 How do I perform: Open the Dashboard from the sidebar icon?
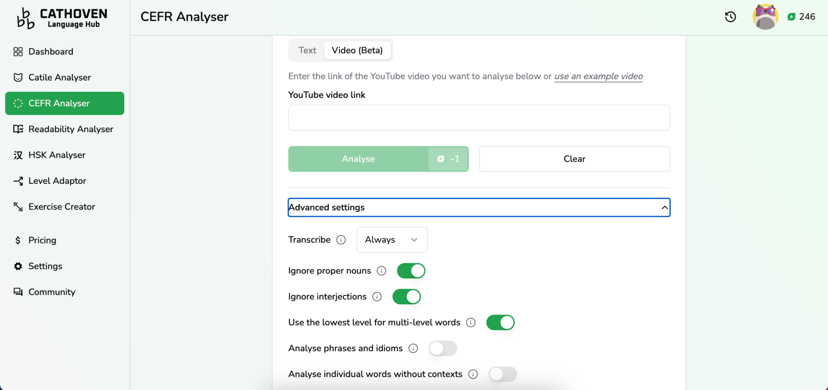18,51
